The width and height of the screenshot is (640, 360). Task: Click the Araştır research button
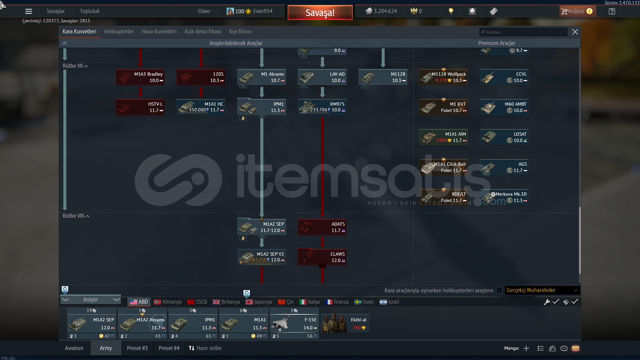pyautogui.click(x=90, y=299)
